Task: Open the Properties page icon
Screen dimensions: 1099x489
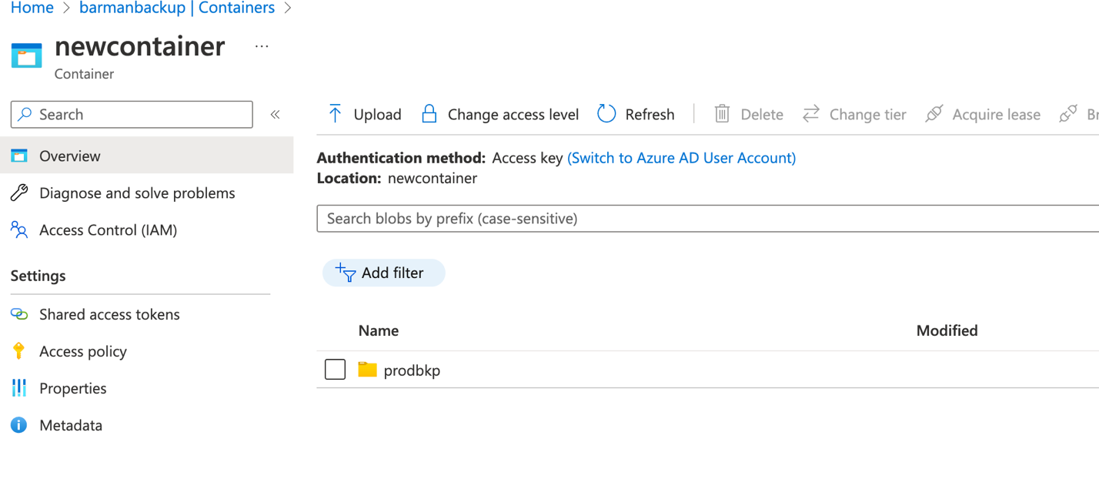Action: [x=19, y=388]
